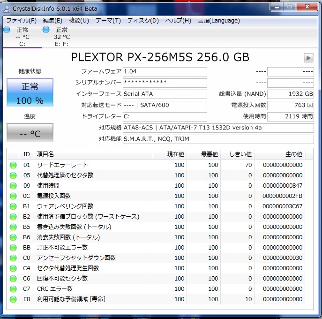Screen dimensions: 322x319
Task: Select the 利用可能な予備領域 [寿命] row
Action: 156,299
